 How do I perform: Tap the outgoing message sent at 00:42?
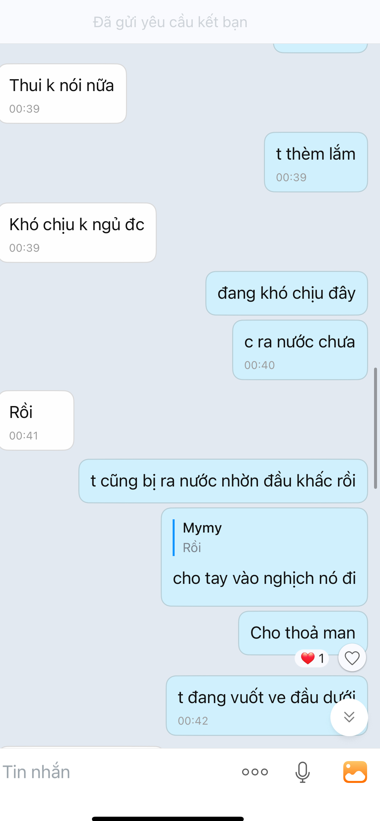(x=267, y=706)
